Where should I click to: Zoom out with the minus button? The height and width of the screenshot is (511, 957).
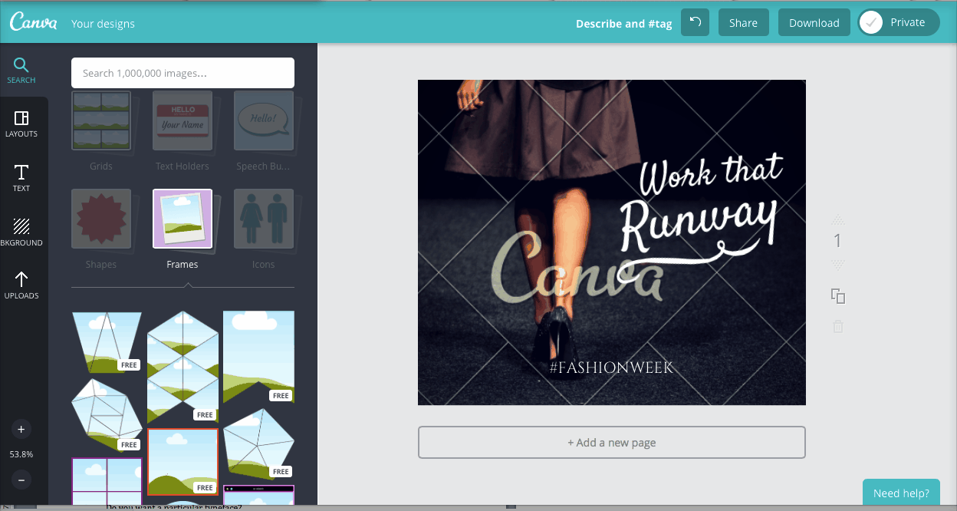pos(21,480)
